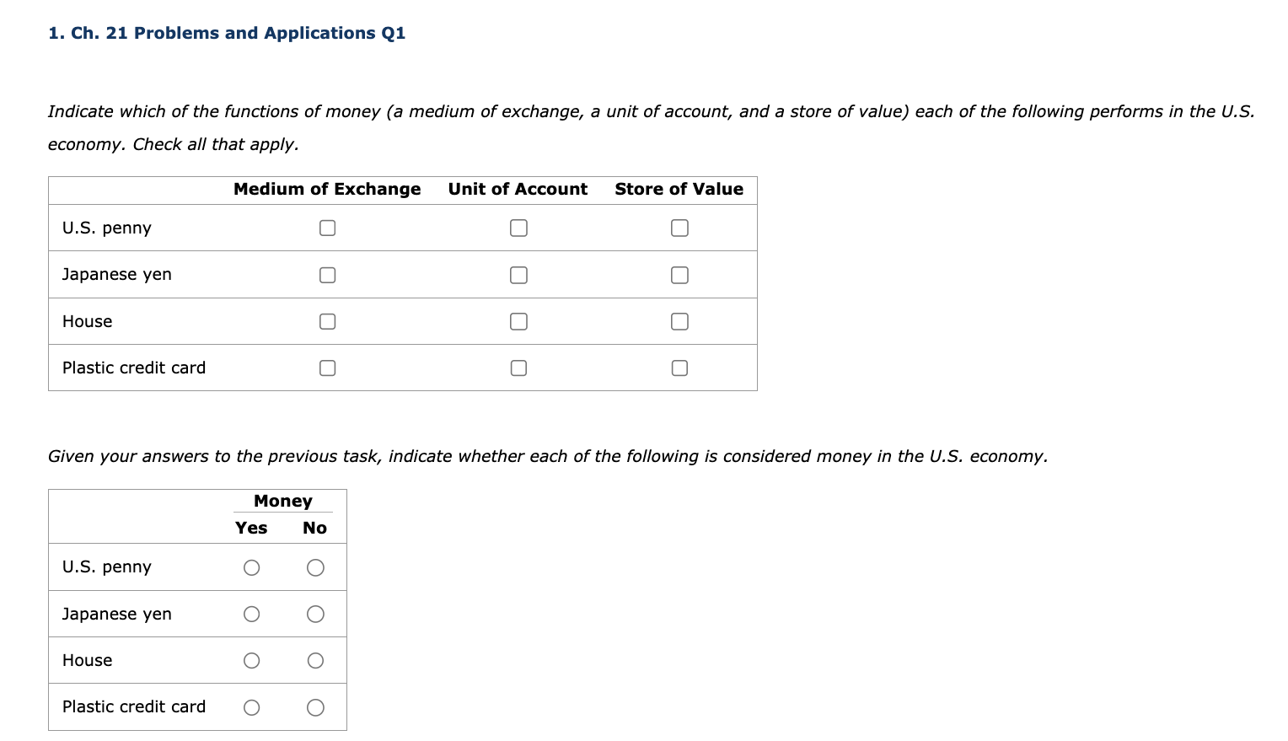This screenshot has width=1288, height=741.
Task: Check Store of Value for Japanese yen
Action: 679,274
